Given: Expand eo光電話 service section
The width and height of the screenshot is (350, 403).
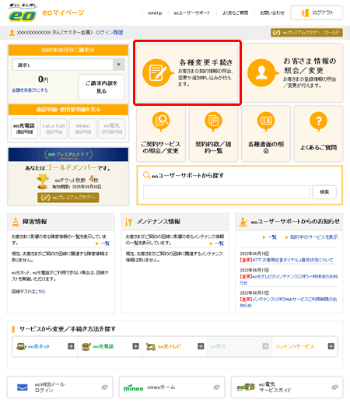Looking at the screenshot, I should click(x=136, y=346).
